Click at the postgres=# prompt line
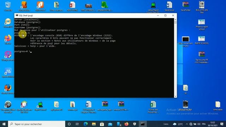This screenshot has width=226, height=127. tap(23, 52)
